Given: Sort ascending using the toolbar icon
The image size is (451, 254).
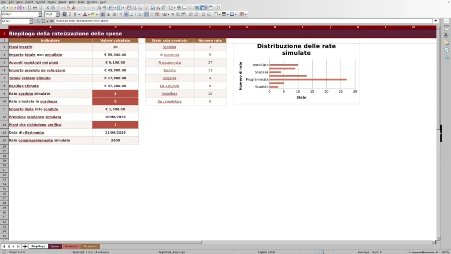Looking at the screenshot, I should (x=135, y=7).
